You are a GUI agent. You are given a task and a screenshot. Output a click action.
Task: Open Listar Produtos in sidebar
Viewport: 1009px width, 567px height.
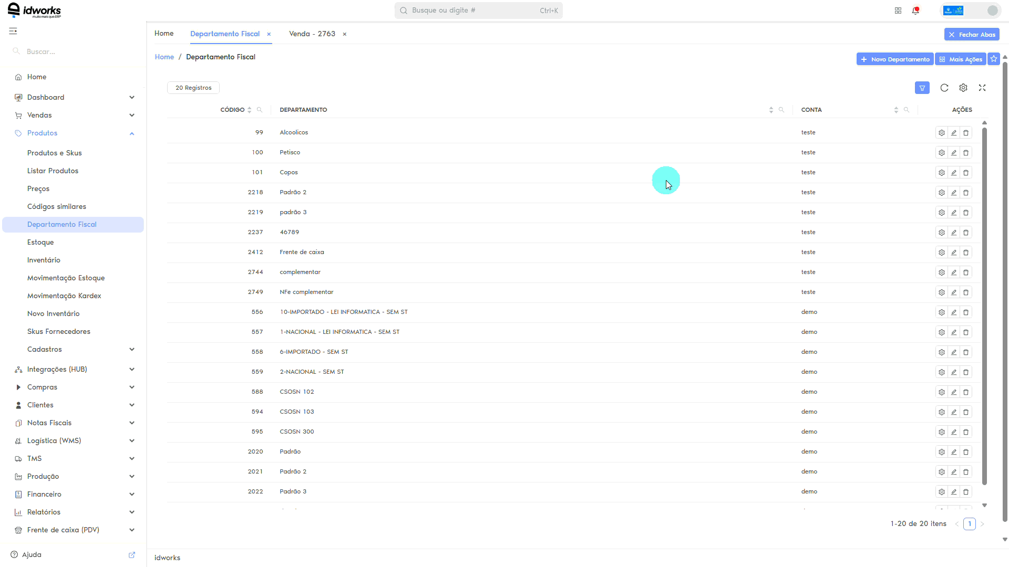coord(53,171)
